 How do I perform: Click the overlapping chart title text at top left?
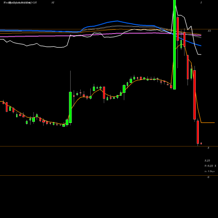pyautogui.click(x=20, y=3)
